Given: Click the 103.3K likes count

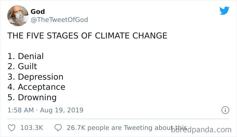Looking at the screenshot, I should [x=32, y=128].
